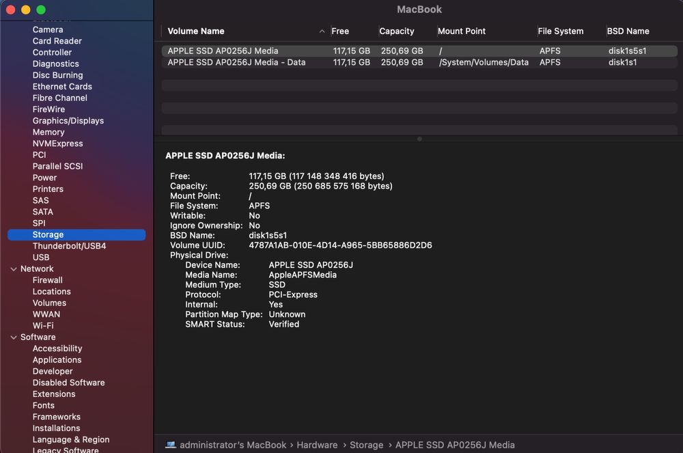This screenshot has width=683, height=453.
Task: Select the highlighted Storage item
Action: tap(76, 234)
